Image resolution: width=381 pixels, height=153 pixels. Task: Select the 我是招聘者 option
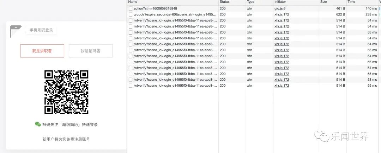coord(91,51)
